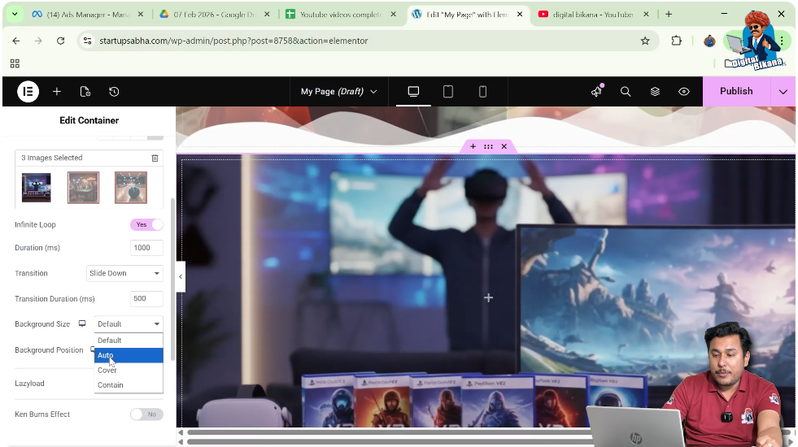Screen dimensions: 798x447
Task: Switch to desktop preview mode
Action: coord(413,92)
